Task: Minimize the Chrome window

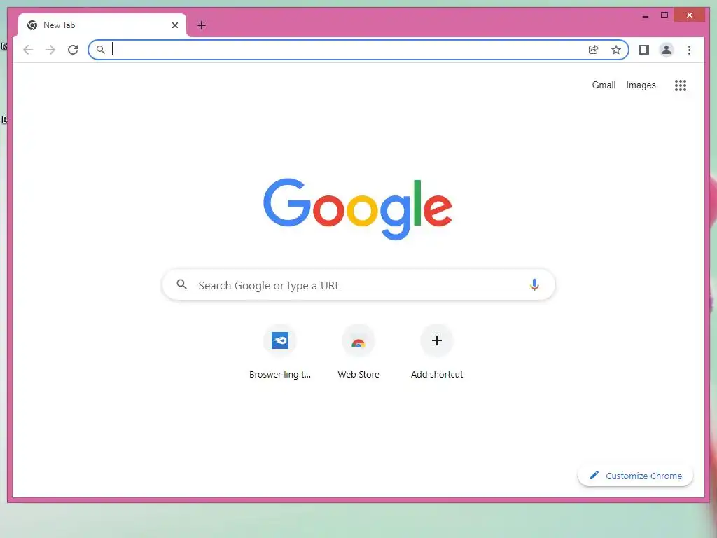Action: tap(645, 15)
